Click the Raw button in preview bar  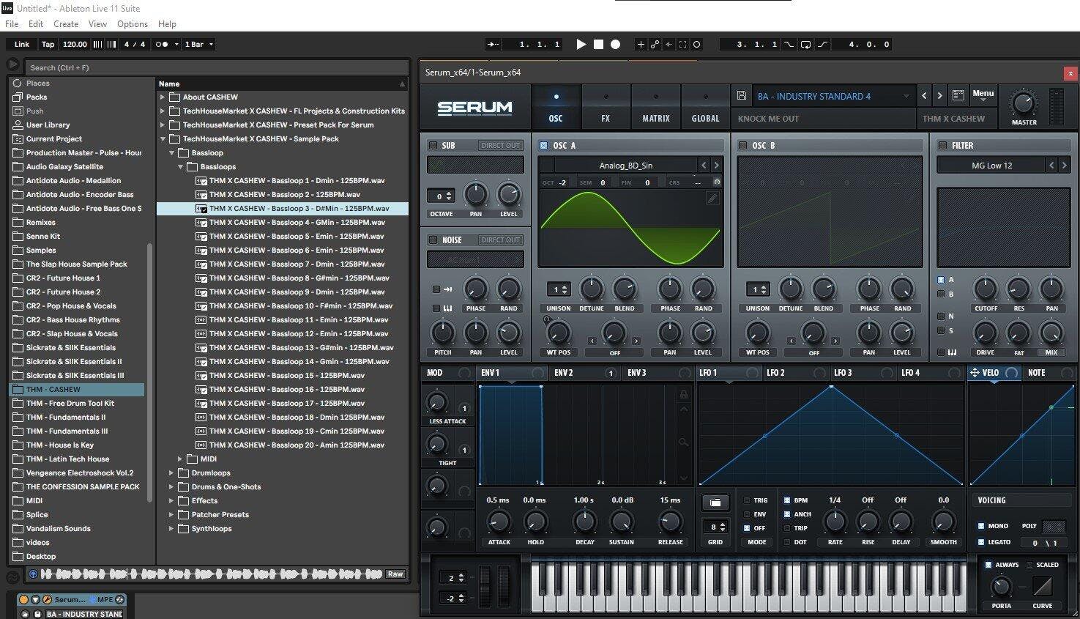coord(395,574)
